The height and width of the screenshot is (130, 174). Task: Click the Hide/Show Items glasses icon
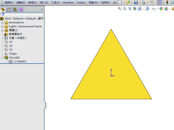point(154,9)
